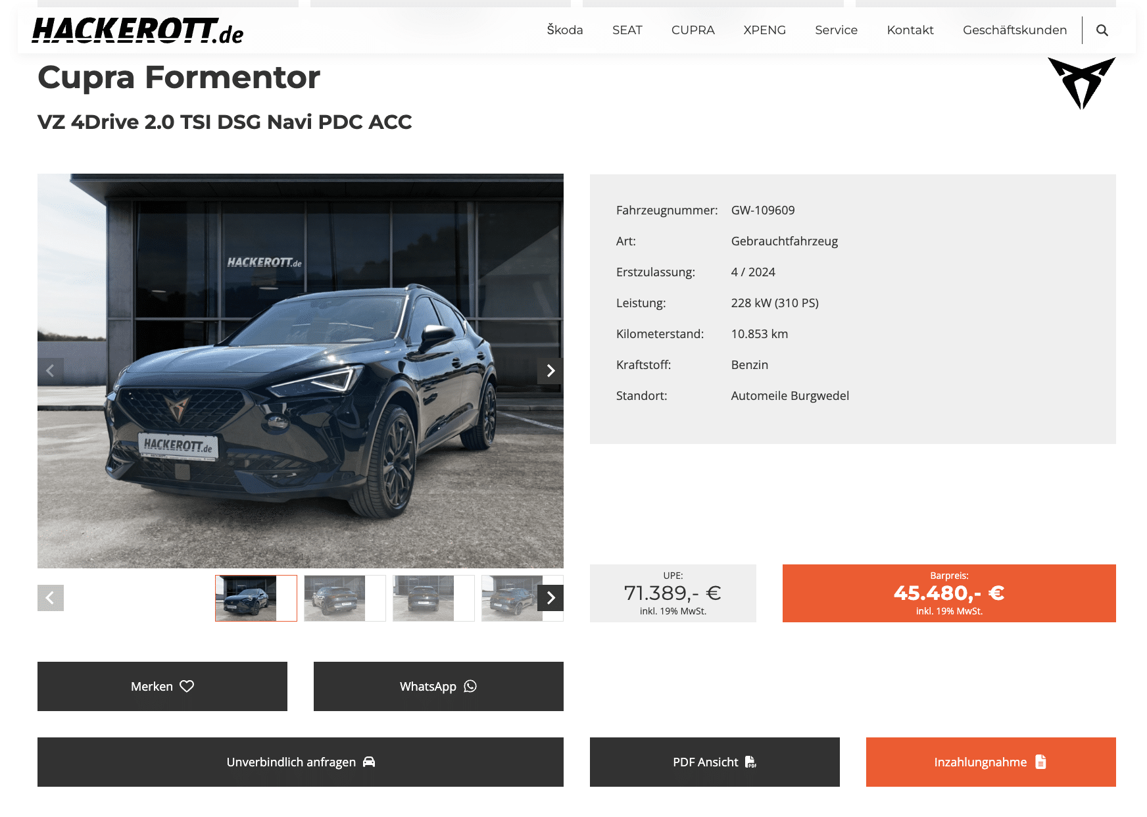Open the CUPRA menu item

click(x=693, y=30)
